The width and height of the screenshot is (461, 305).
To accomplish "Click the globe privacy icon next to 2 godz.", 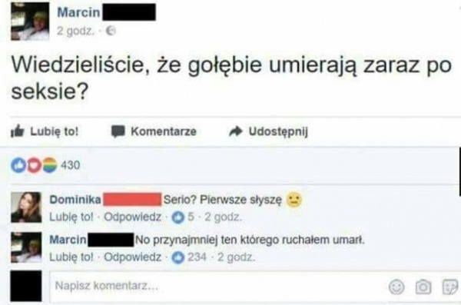I will pos(111,31).
